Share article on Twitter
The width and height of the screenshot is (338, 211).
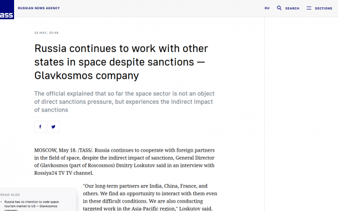(x=54, y=127)
